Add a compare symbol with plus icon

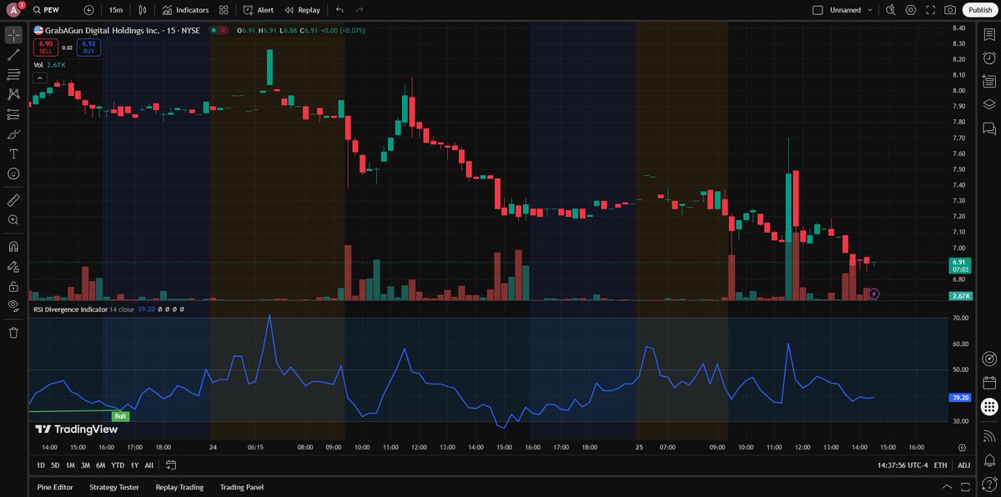(89, 10)
